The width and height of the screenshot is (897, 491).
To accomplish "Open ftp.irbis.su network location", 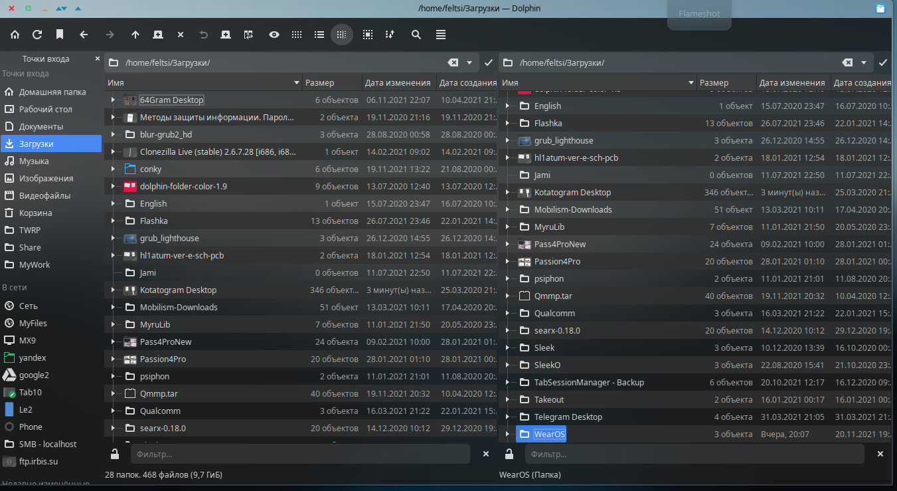I will pyautogui.click(x=51, y=461).
